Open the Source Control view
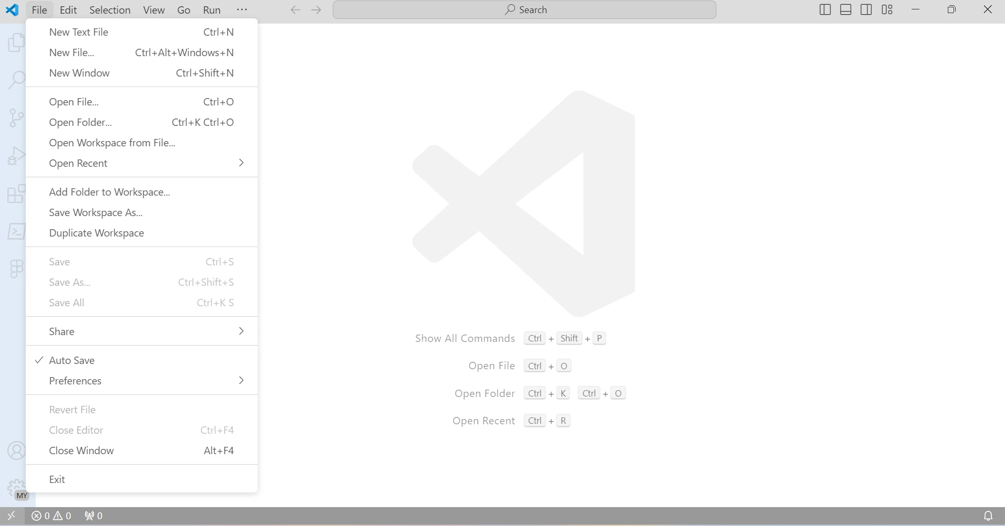The height and width of the screenshot is (526, 1005). (16, 118)
